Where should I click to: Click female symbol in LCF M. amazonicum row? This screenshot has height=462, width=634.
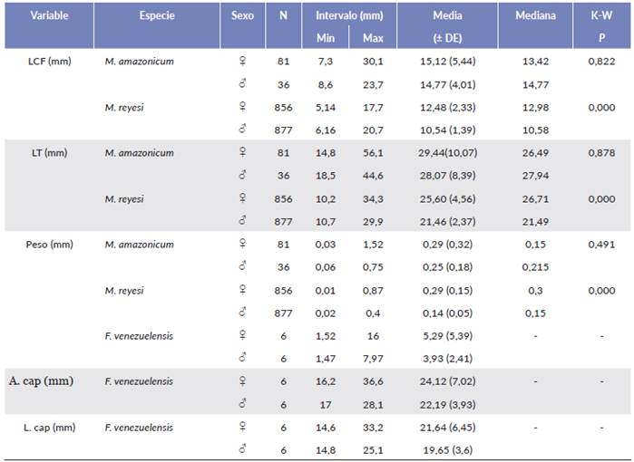point(242,61)
